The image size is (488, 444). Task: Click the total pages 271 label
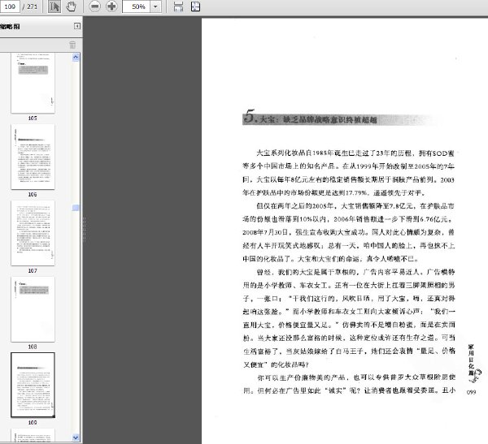(30, 6)
